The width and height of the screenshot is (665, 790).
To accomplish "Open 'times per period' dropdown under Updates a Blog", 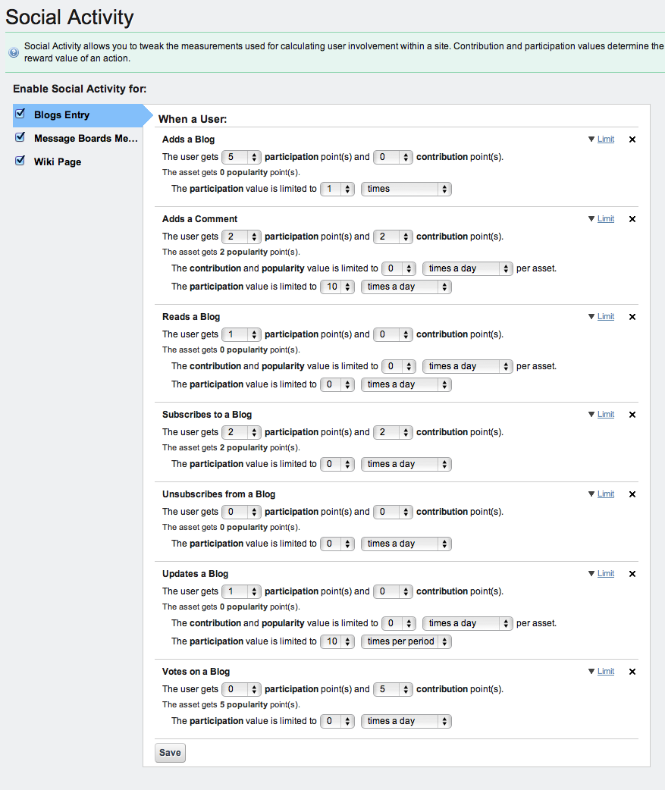I will point(406,641).
